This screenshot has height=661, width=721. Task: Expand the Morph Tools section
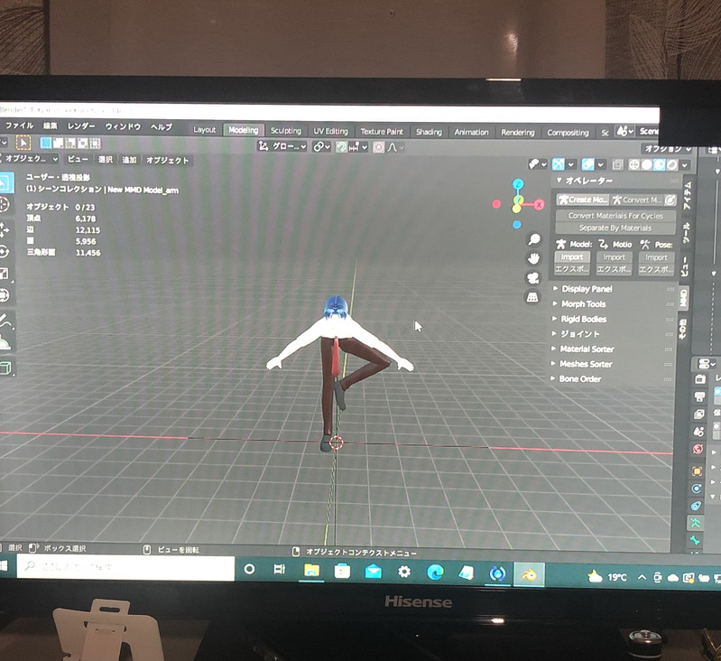tap(583, 304)
